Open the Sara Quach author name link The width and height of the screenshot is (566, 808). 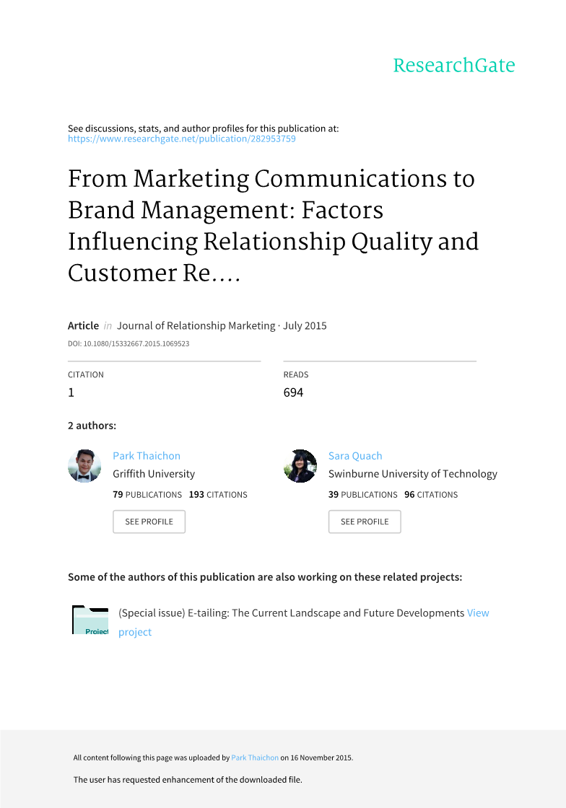coord(355,456)
